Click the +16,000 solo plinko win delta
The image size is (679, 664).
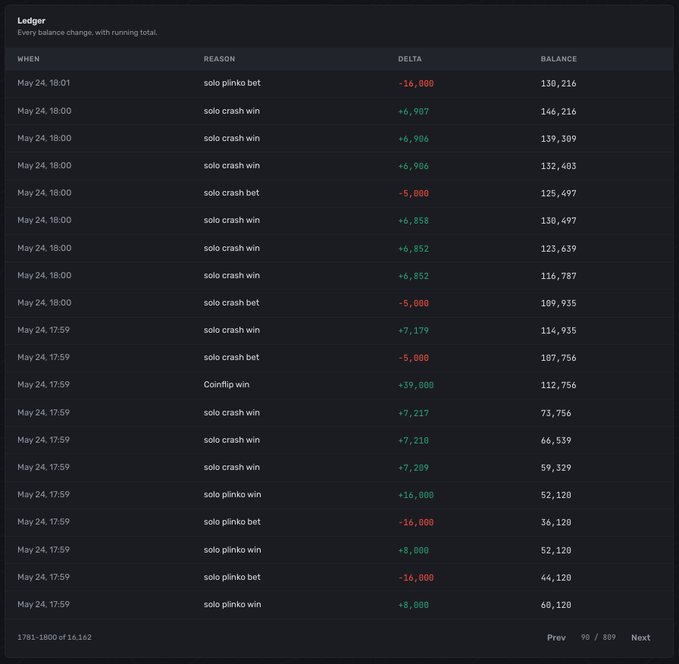pyautogui.click(x=416, y=495)
